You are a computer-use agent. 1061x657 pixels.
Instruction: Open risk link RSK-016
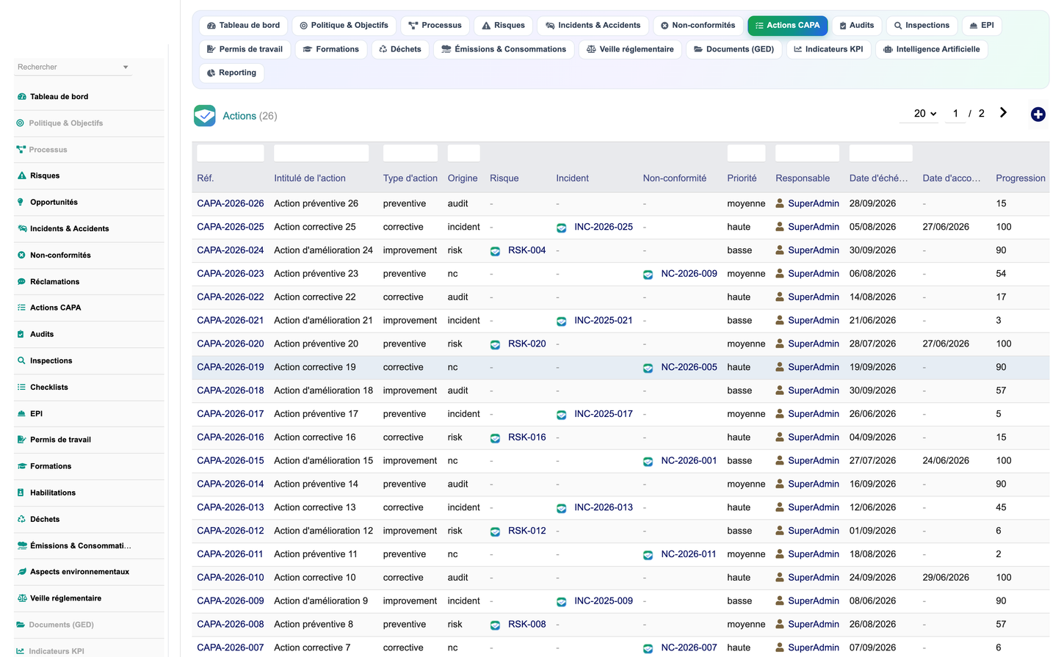(527, 437)
